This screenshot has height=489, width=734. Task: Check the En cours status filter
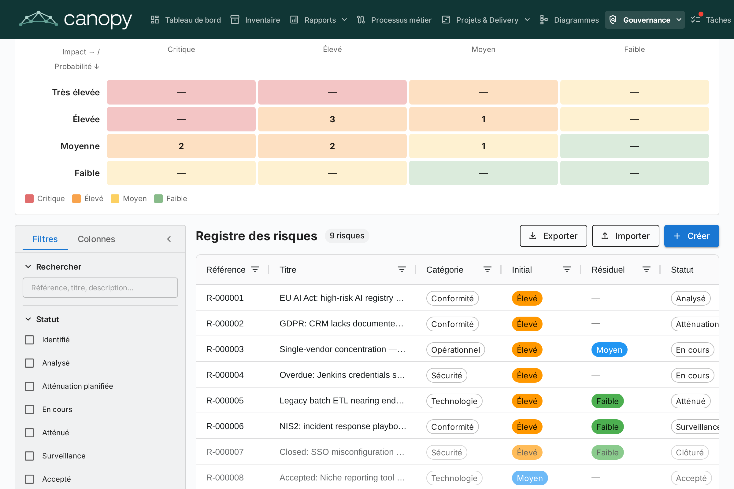29,410
